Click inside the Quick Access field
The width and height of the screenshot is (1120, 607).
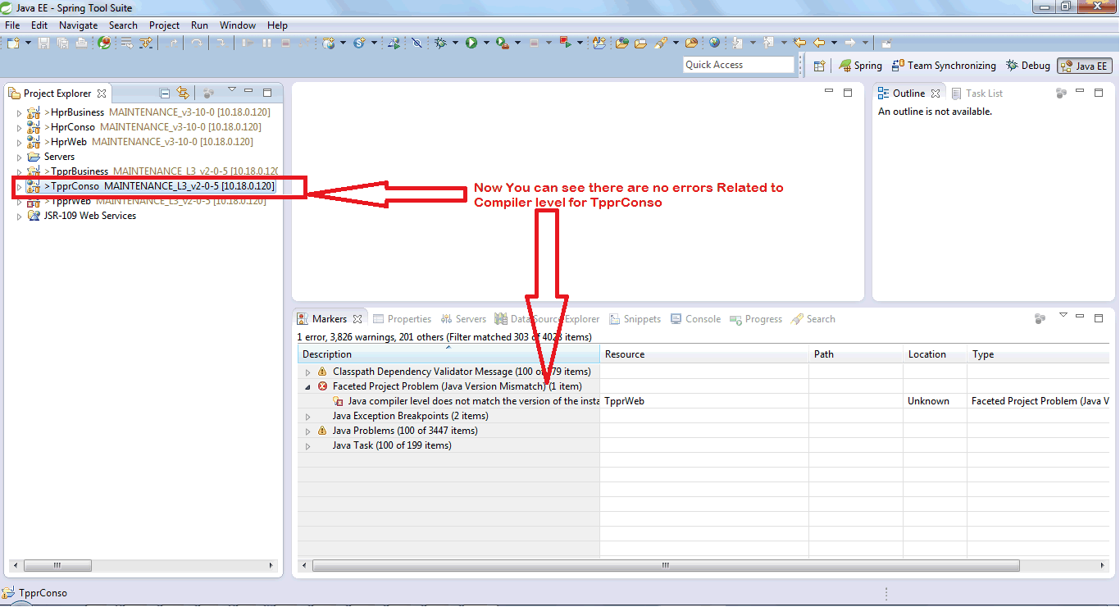[737, 64]
